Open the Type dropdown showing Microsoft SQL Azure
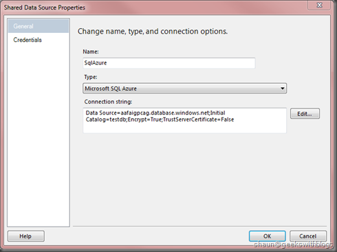The image size is (337, 252). (184, 89)
